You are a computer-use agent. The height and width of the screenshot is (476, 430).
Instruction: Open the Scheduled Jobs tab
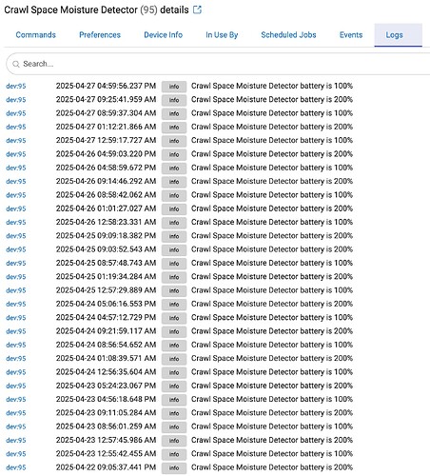(288, 35)
